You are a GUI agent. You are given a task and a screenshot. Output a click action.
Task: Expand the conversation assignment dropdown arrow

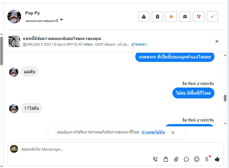pyautogui.click(x=61, y=20)
